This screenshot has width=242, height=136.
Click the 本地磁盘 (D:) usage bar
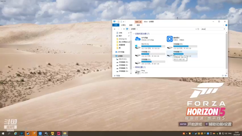coord(185,46)
